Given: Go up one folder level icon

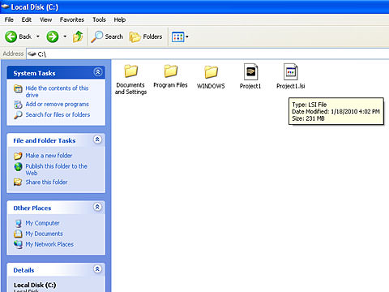Looking at the screenshot, I should 78,36.
